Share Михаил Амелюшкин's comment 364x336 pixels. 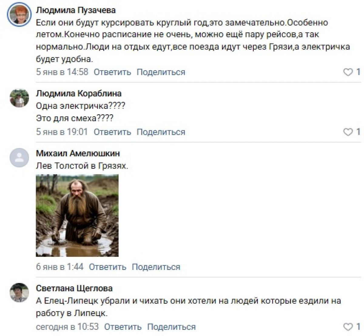(156, 267)
